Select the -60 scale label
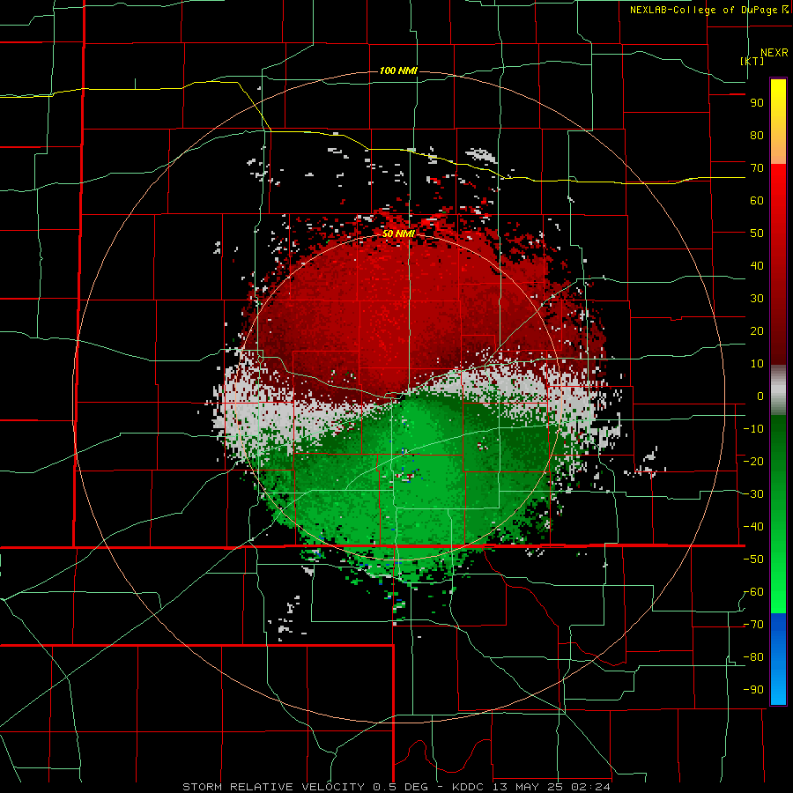 tap(753, 592)
